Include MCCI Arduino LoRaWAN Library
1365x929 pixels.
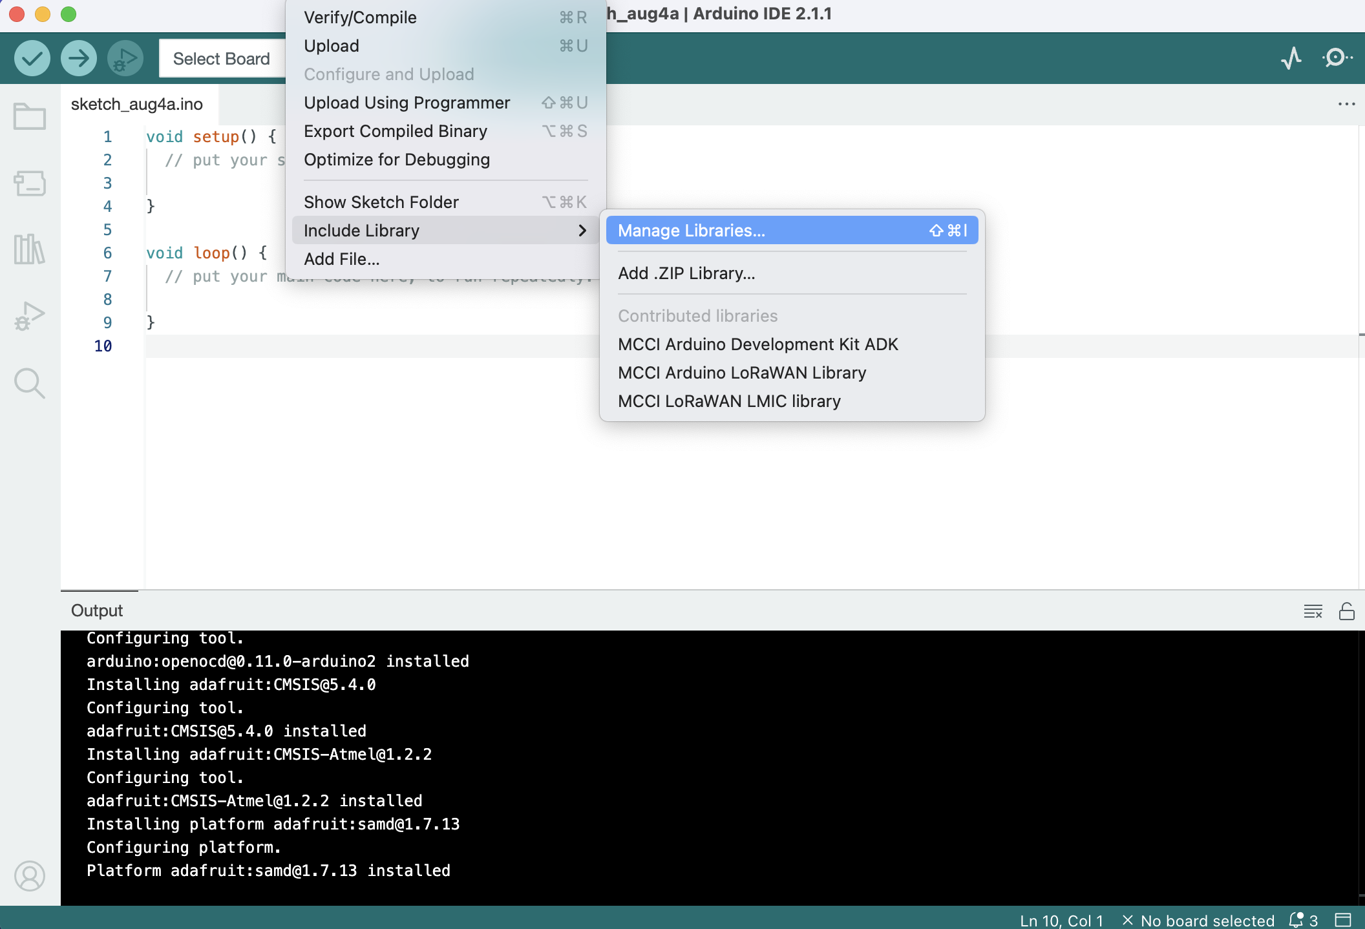(x=792, y=373)
